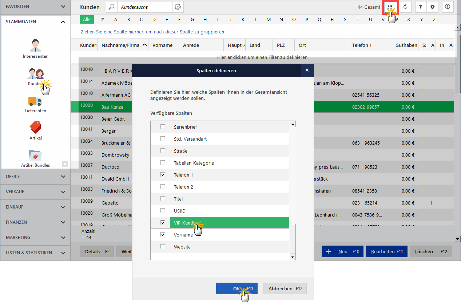
Task: Expand the FINANZEN section
Action: point(35,222)
